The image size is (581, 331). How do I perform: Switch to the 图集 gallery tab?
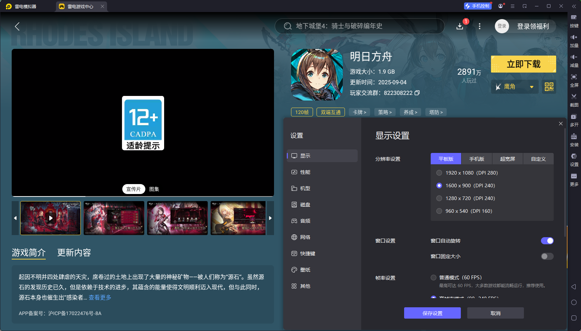click(154, 189)
